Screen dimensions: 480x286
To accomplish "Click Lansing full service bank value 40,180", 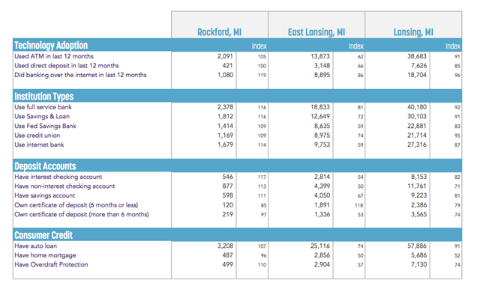I will (417, 107).
